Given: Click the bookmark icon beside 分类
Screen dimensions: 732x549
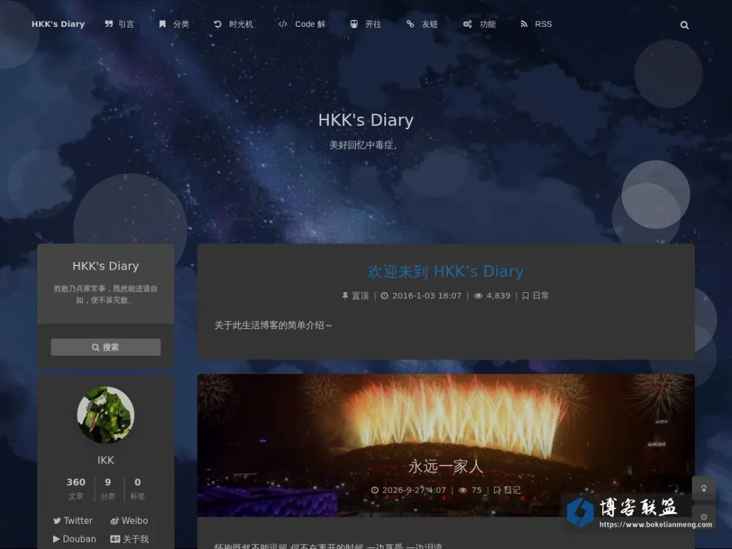Looking at the screenshot, I should (162, 24).
